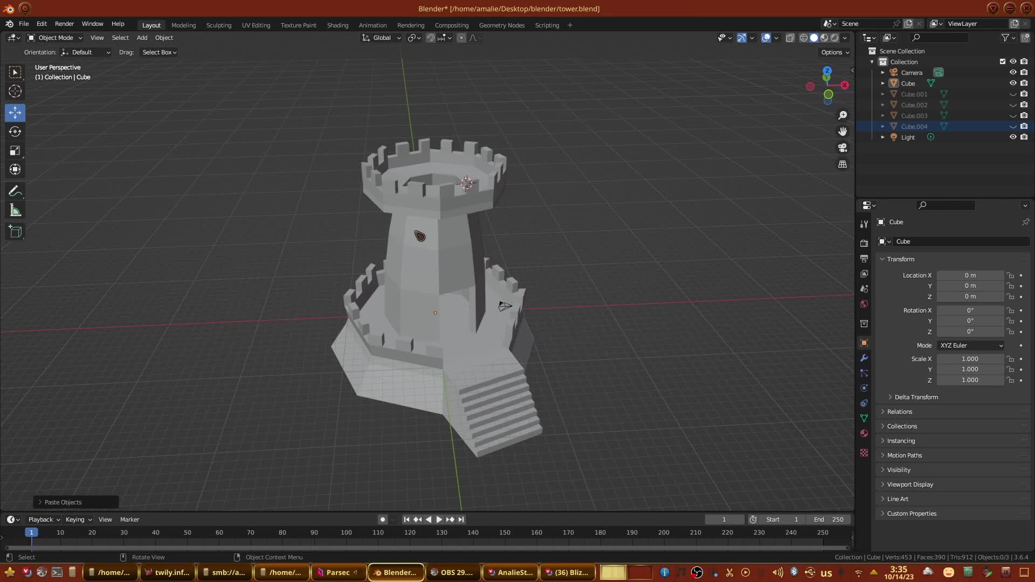Viewport: 1035px width, 582px height.
Task: Open the XYZ Euler rotation mode dropdown
Action: click(971, 345)
